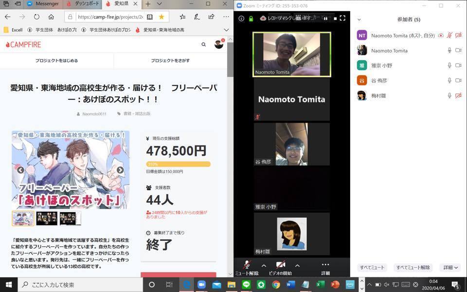Viewport: 467px width, 292px height.
Task: Start video with ビデオの開始 button
Action: point(281,267)
